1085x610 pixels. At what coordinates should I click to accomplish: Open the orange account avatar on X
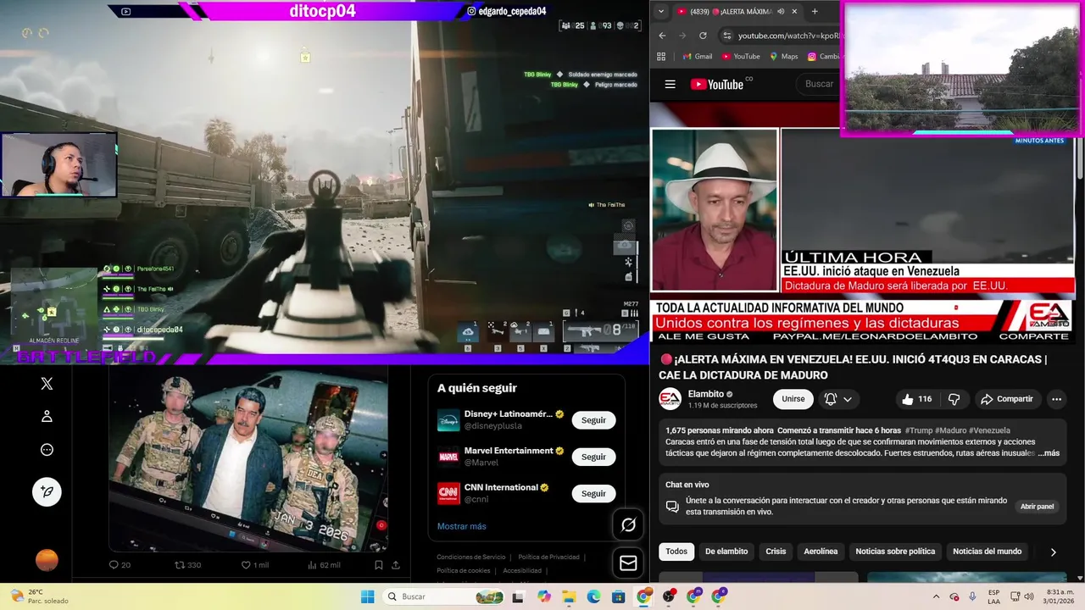coord(47,560)
